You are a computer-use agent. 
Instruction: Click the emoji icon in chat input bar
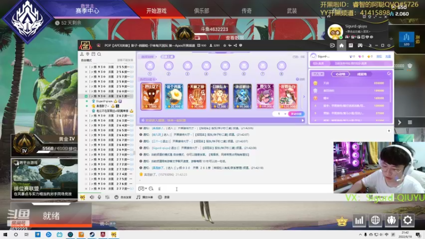coord(151,189)
